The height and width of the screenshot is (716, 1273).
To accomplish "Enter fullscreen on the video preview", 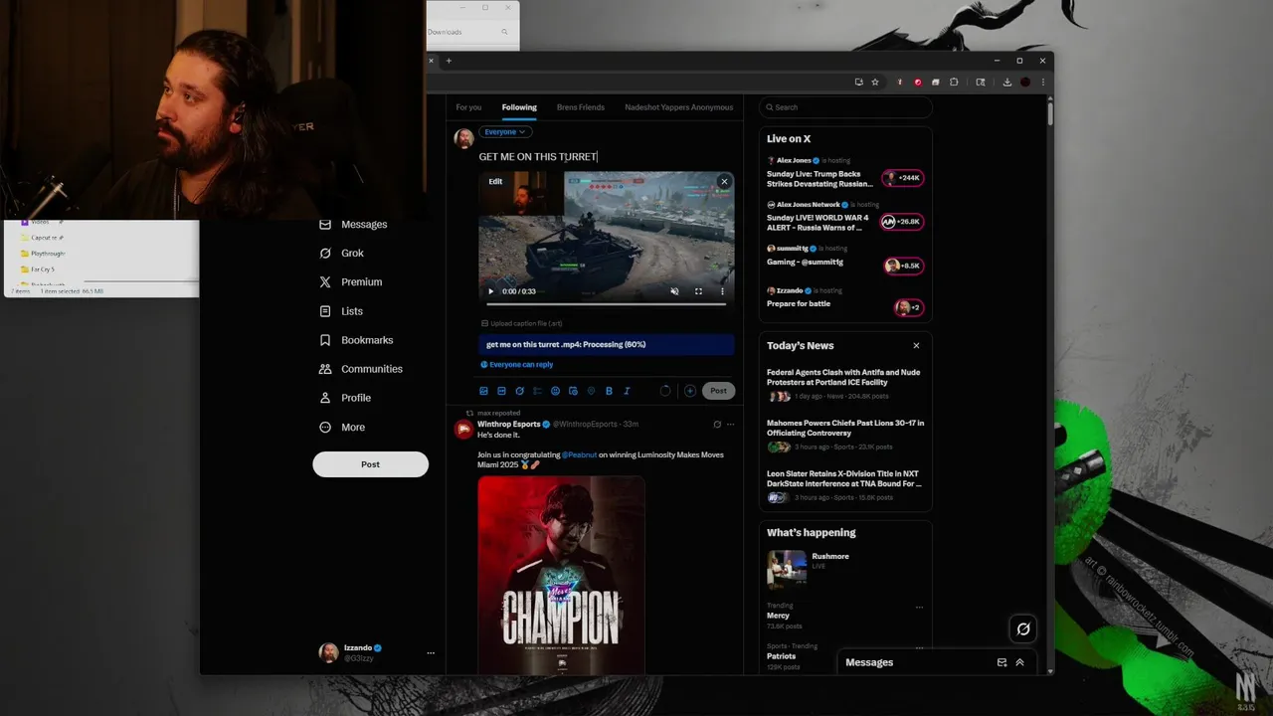I will (x=698, y=291).
